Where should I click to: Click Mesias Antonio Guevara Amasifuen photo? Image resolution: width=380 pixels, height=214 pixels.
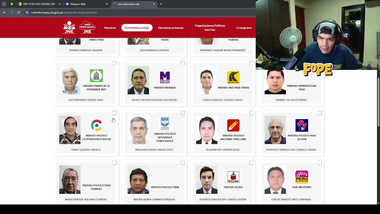point(138,80)
